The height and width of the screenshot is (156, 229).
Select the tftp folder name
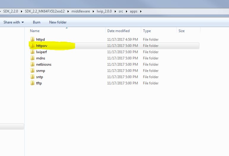point(39,83)
